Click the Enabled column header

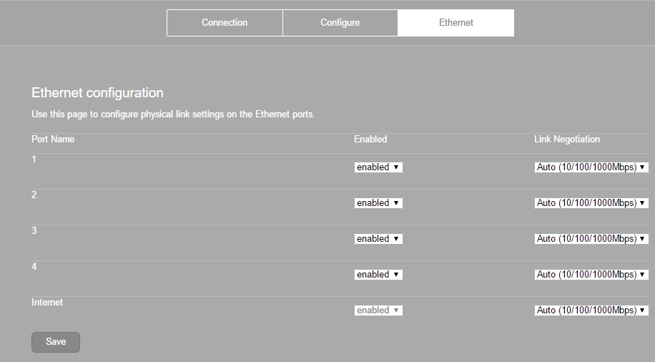(370, 140)
